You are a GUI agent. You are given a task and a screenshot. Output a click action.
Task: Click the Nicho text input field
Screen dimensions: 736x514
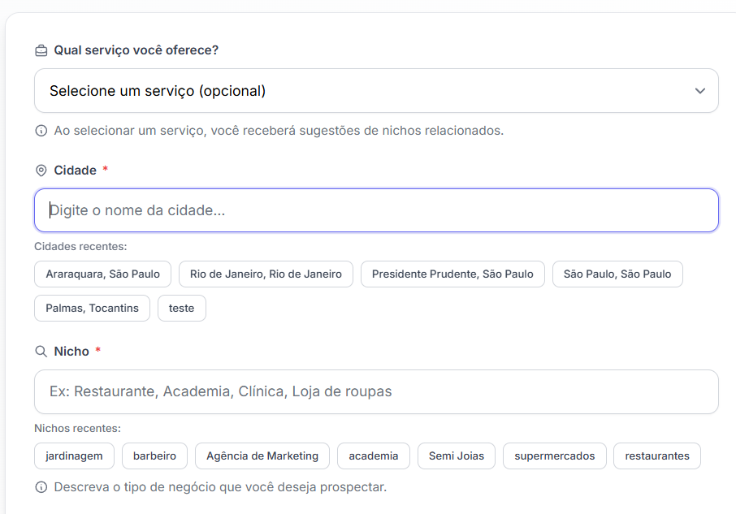pyautogui.click(x=376, y=391)
